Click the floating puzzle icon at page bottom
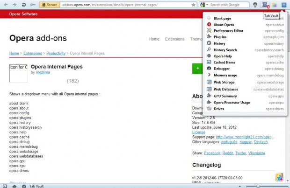 click(x=279, y=177)
